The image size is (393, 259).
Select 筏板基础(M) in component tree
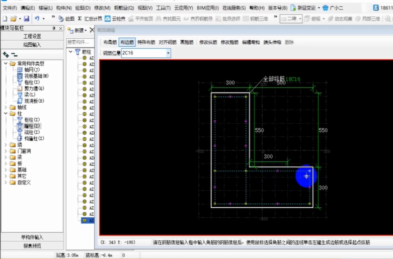pos(33,76)
